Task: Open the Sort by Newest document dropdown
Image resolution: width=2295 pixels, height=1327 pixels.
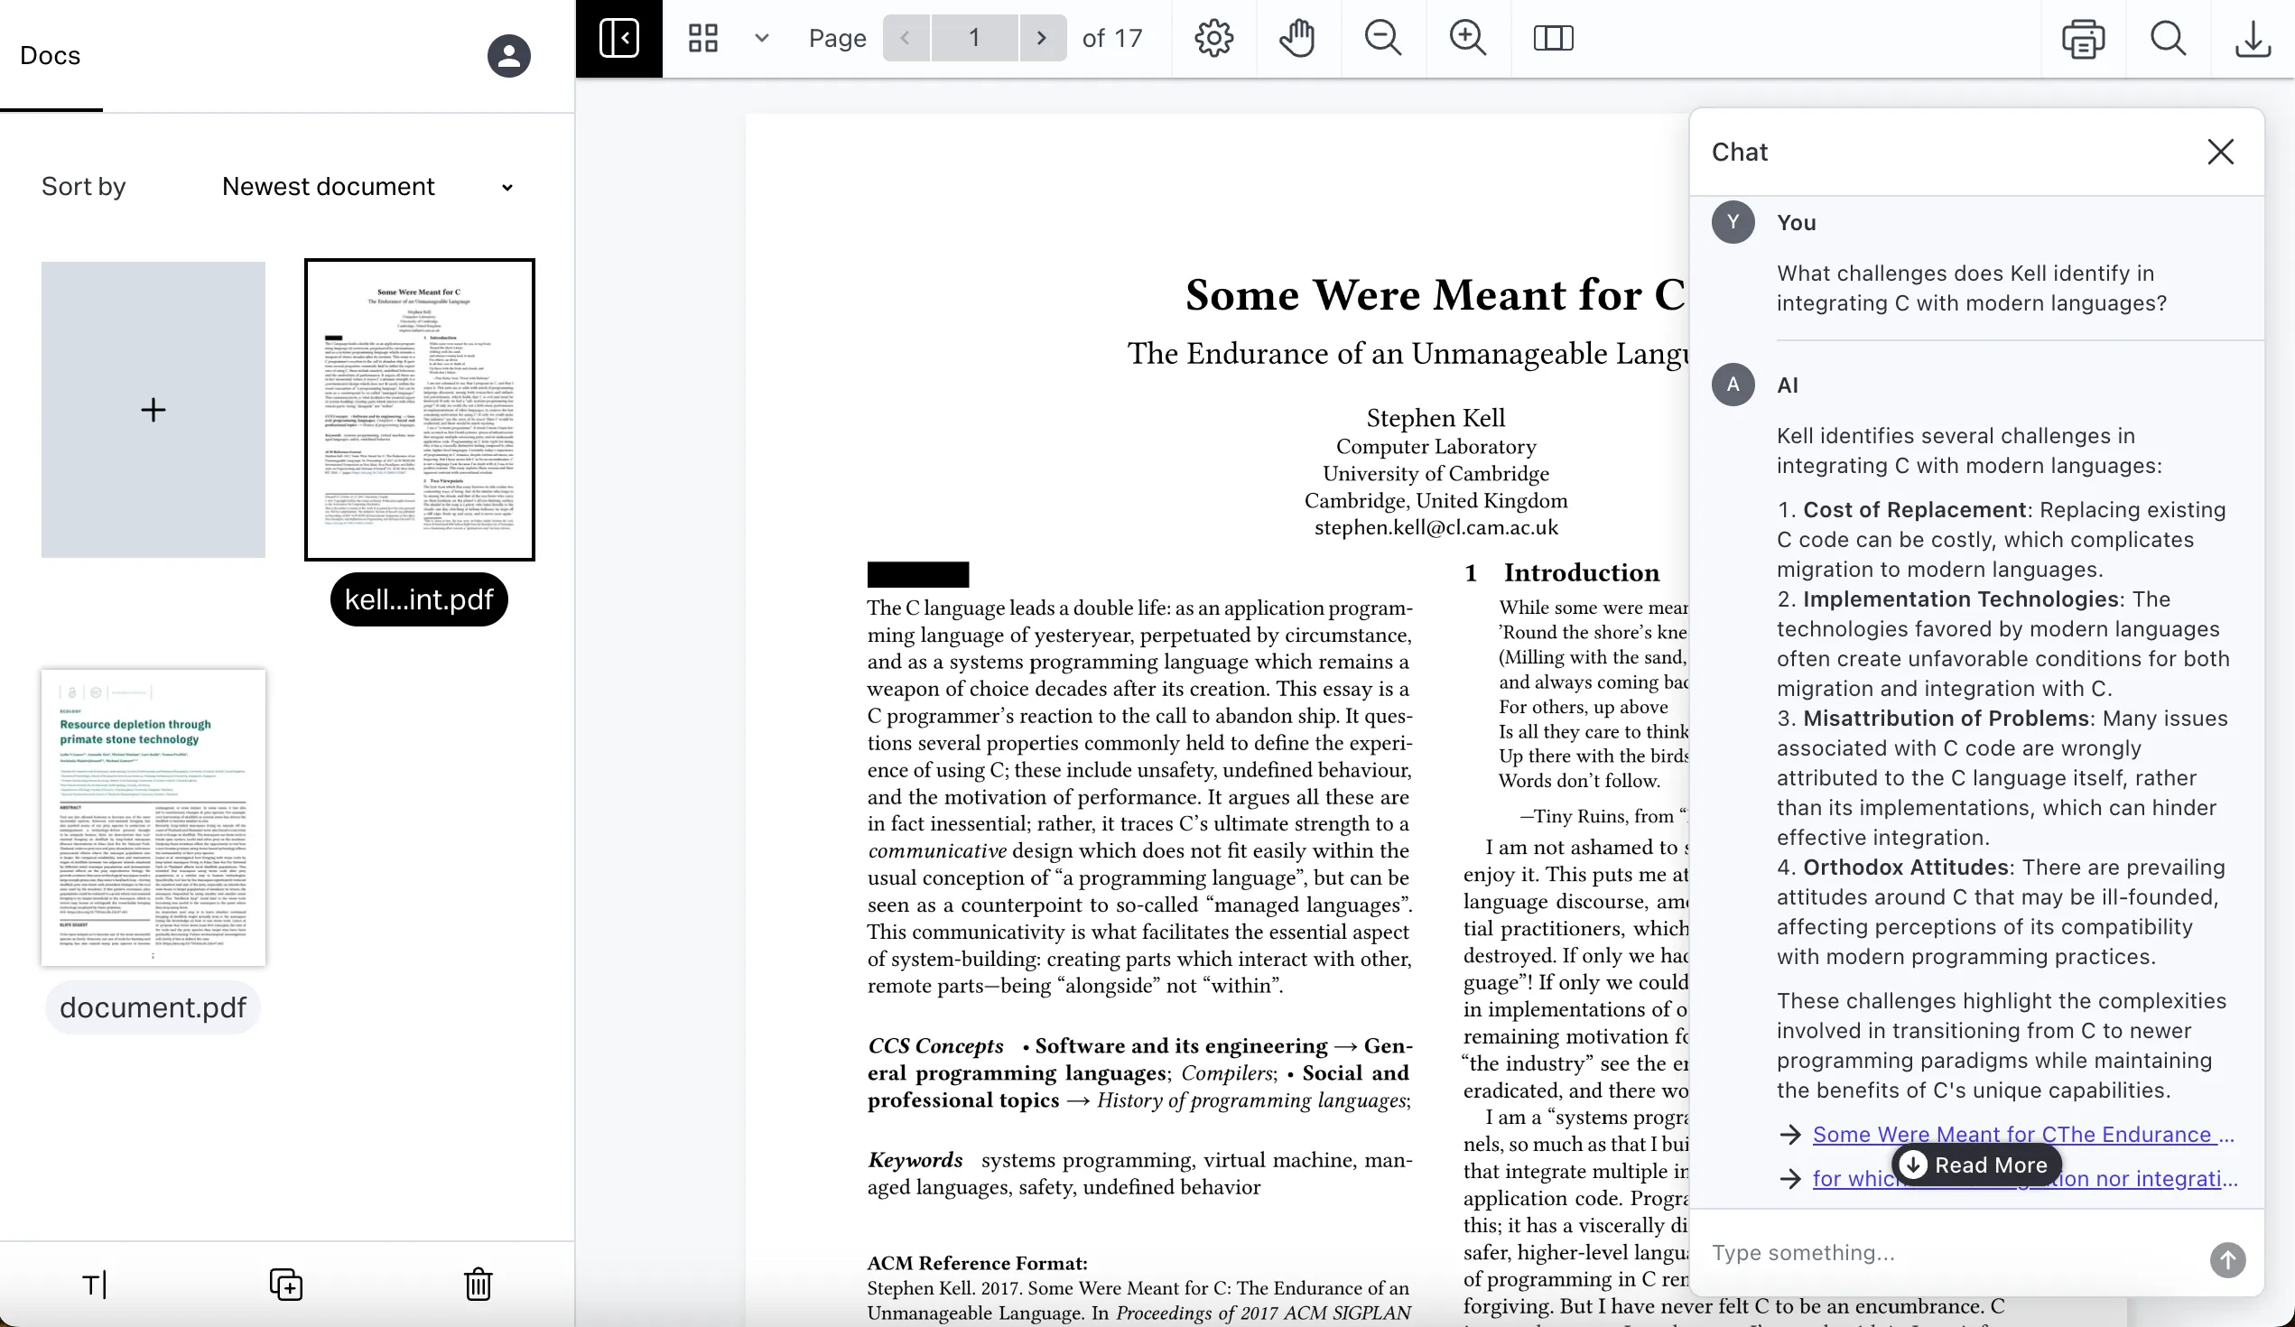Action: 367,187
